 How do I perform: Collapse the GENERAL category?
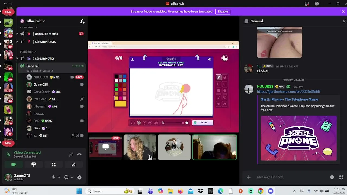[x=28, y=27]
